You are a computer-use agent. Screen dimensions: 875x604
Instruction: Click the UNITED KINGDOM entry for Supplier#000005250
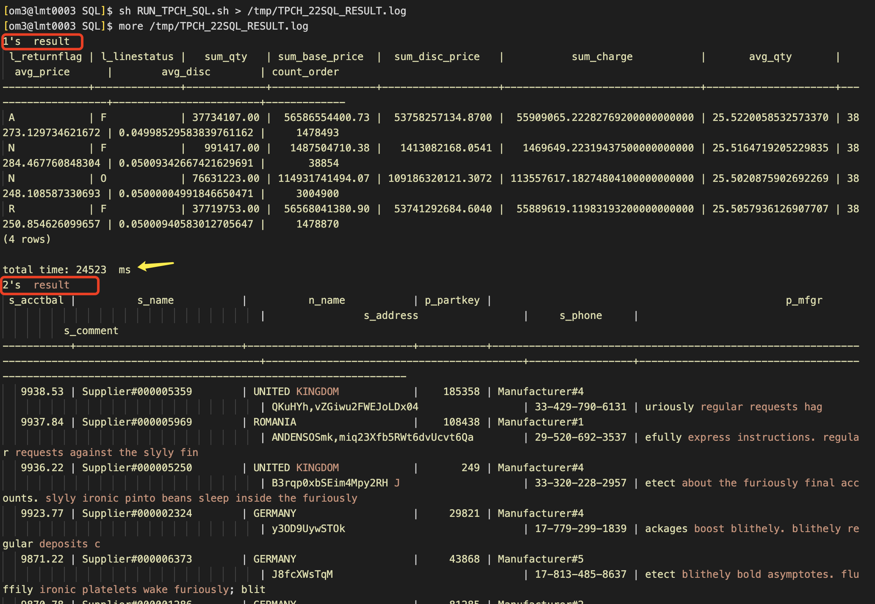[x=296, y=467]
